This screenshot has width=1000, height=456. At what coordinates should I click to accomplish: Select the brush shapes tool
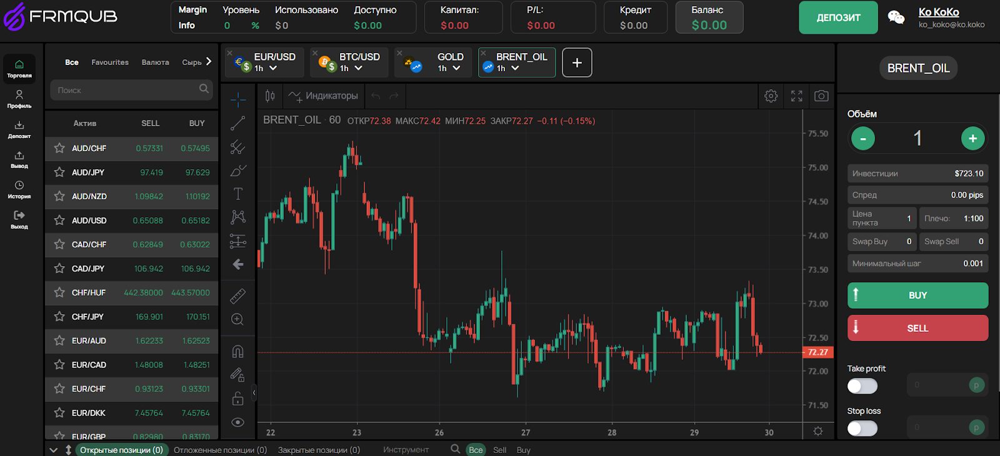click(238, 170)
